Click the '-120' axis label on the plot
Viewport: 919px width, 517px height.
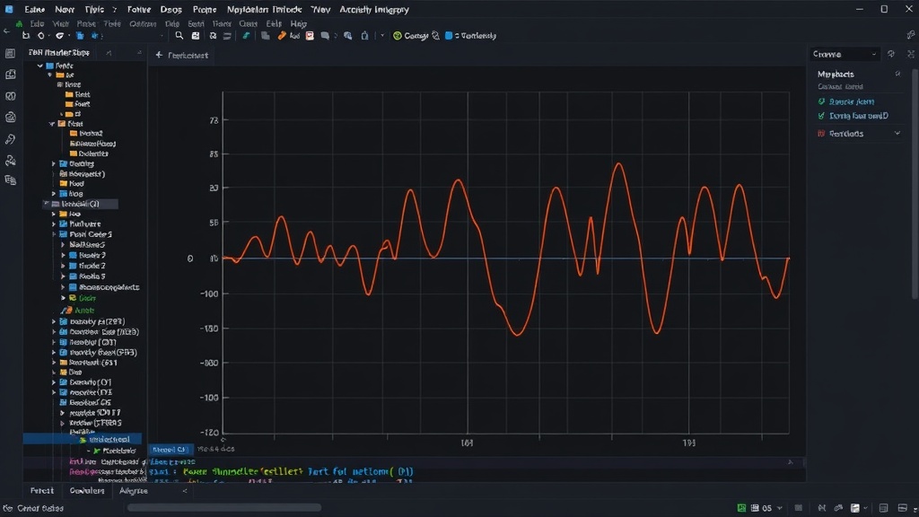209,433
